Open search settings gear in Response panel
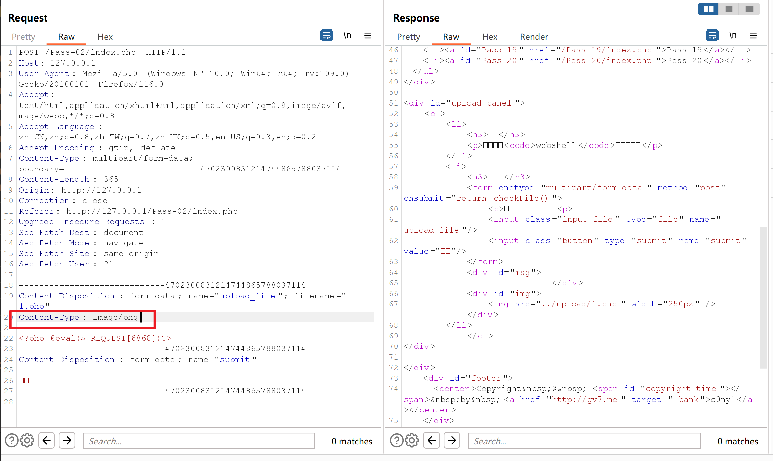773x461 pixels. (x=412, y=441)
